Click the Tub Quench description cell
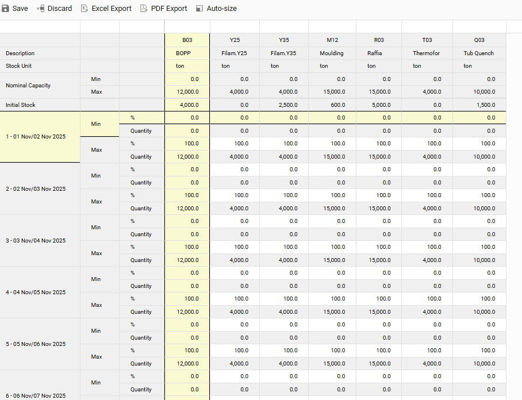Screen dimensions: 522x400 [479, 53]
